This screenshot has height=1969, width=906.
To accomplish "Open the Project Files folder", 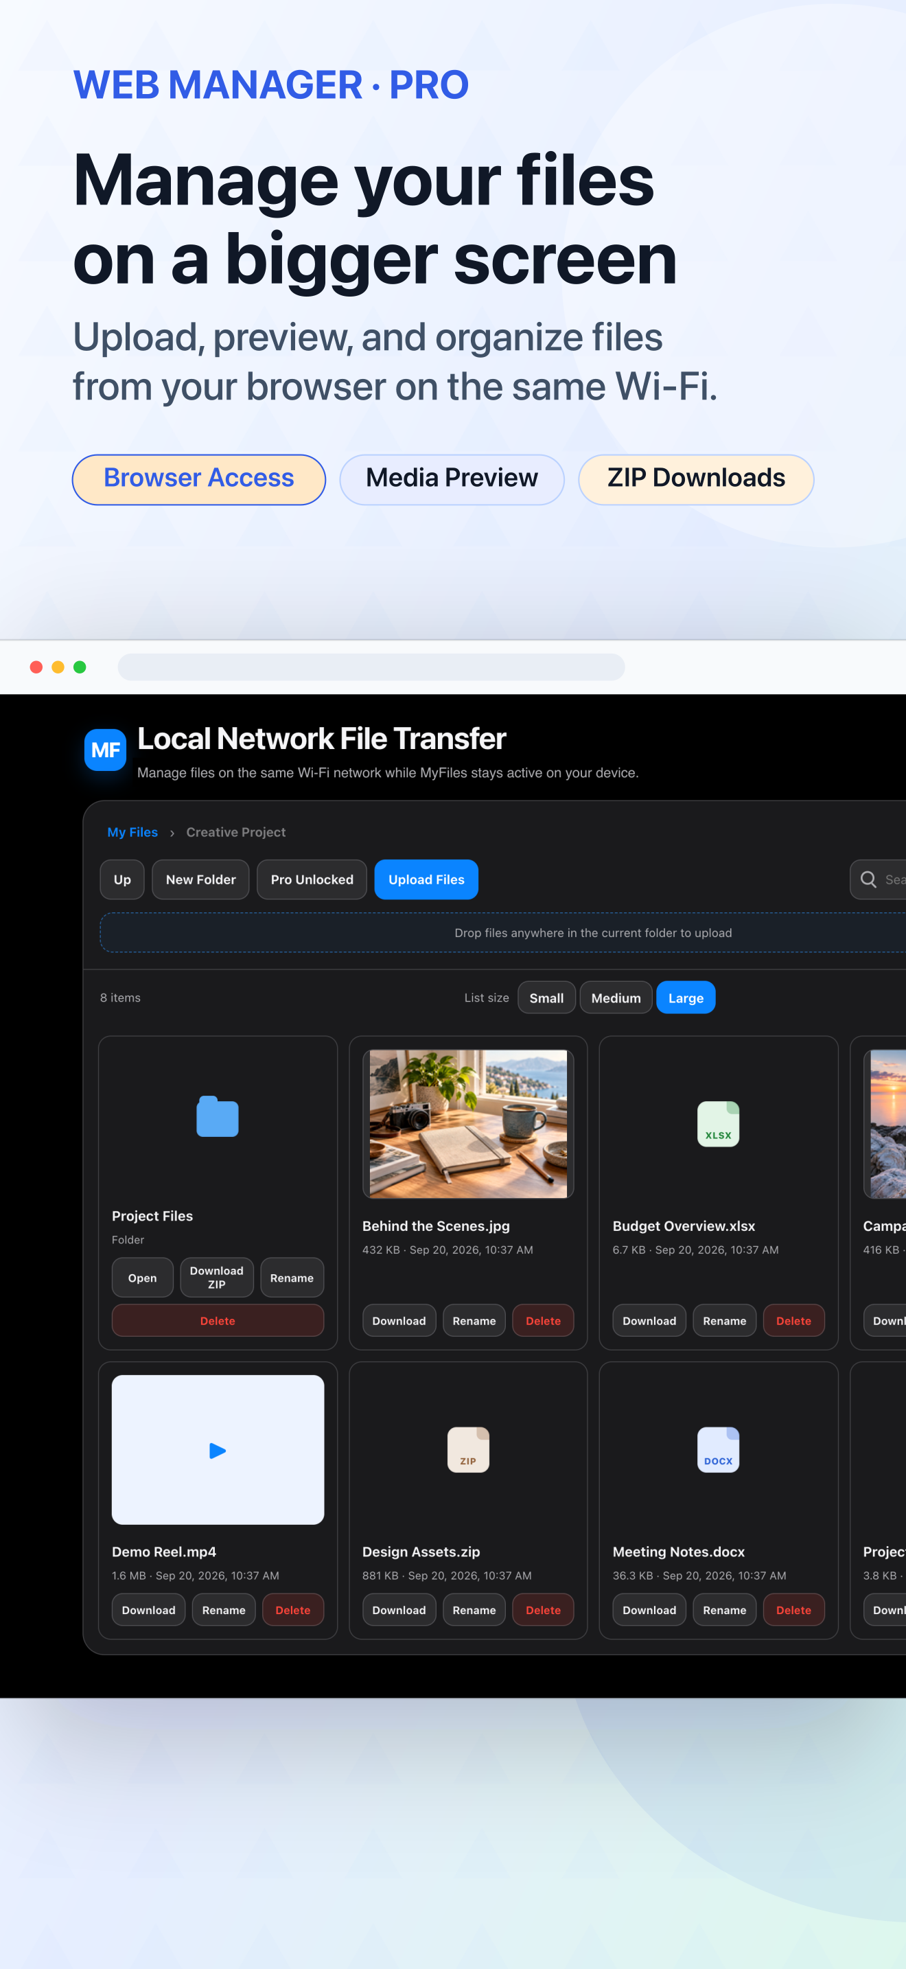I will pyautogui.click(x=142, y=1277).
